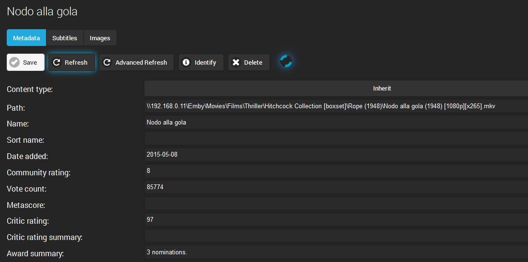
Task: Click the Save button label
Action: pyautogui.click(x=30, y=63)
